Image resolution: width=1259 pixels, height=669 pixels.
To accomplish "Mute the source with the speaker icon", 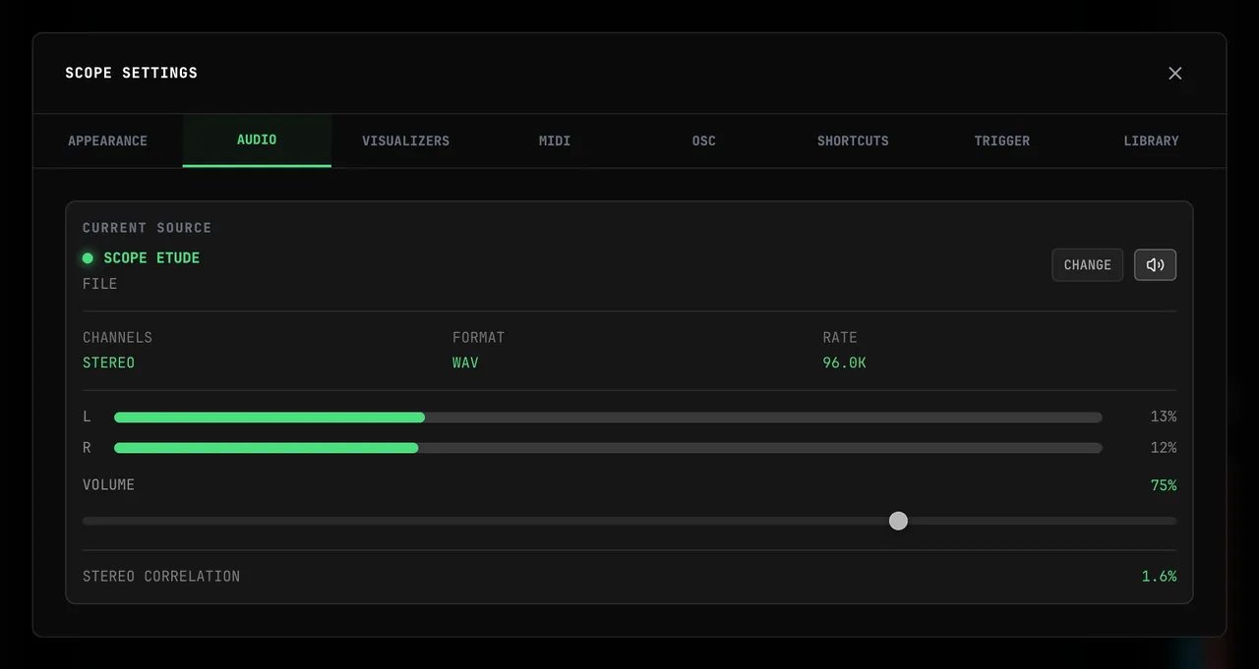I will tap(1155, 264).
